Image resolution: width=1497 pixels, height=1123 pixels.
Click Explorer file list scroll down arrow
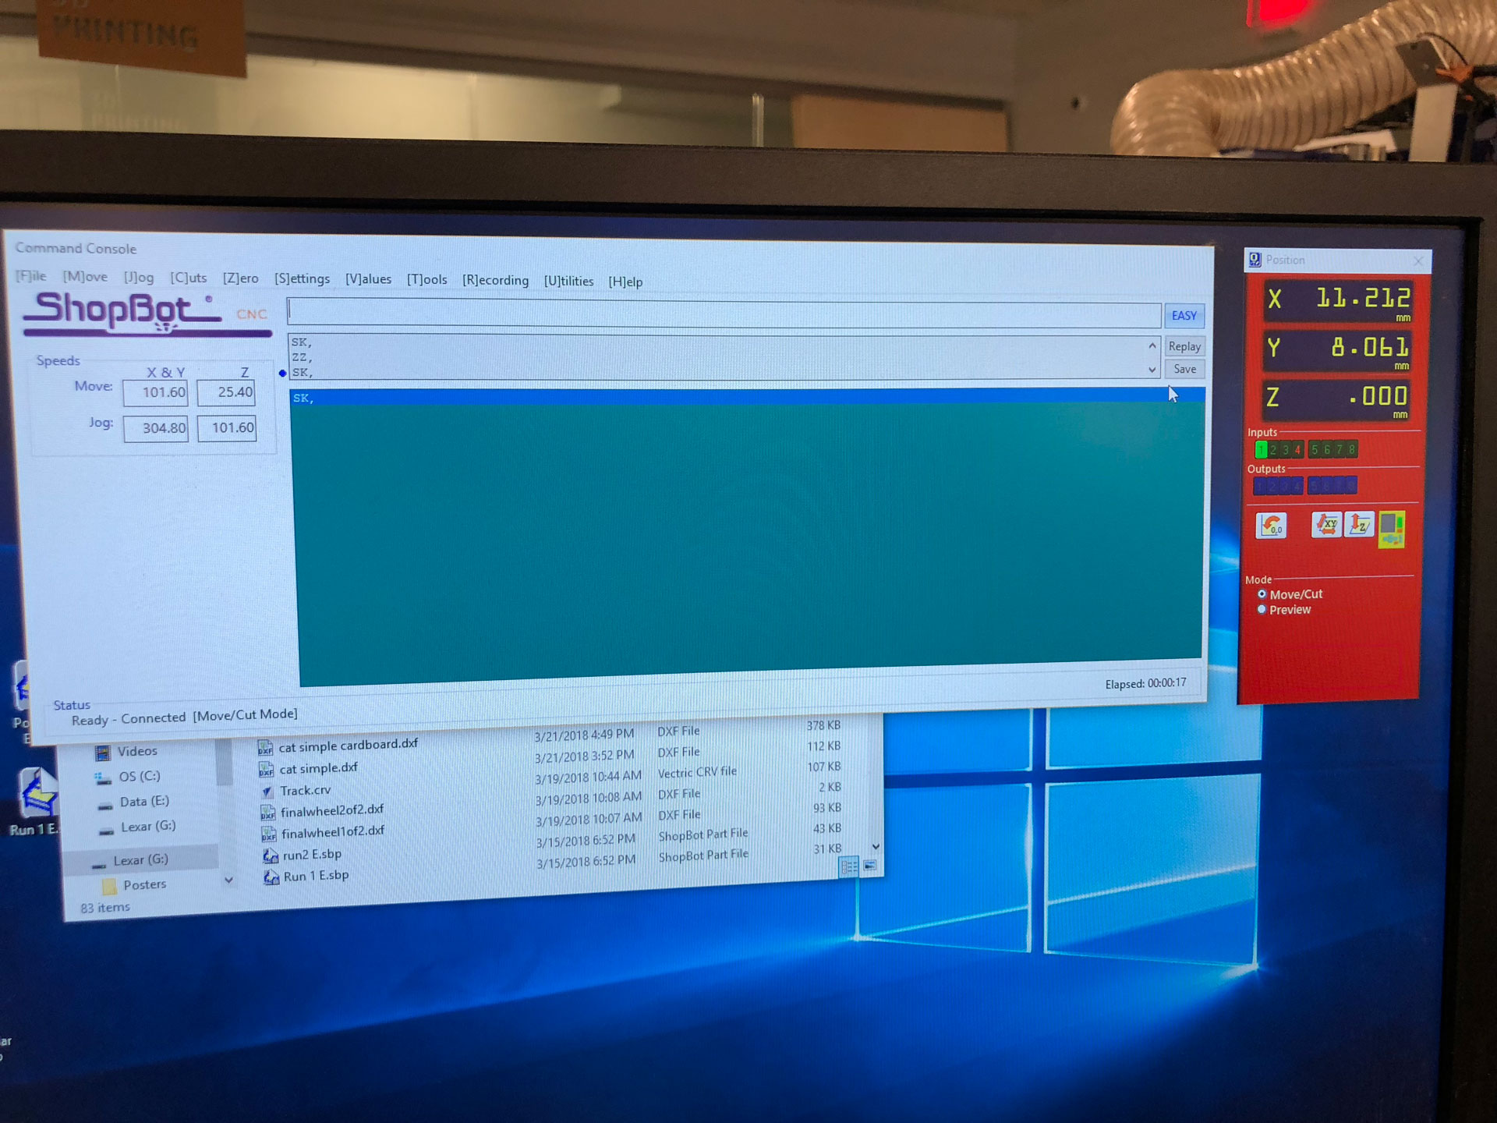876,847
